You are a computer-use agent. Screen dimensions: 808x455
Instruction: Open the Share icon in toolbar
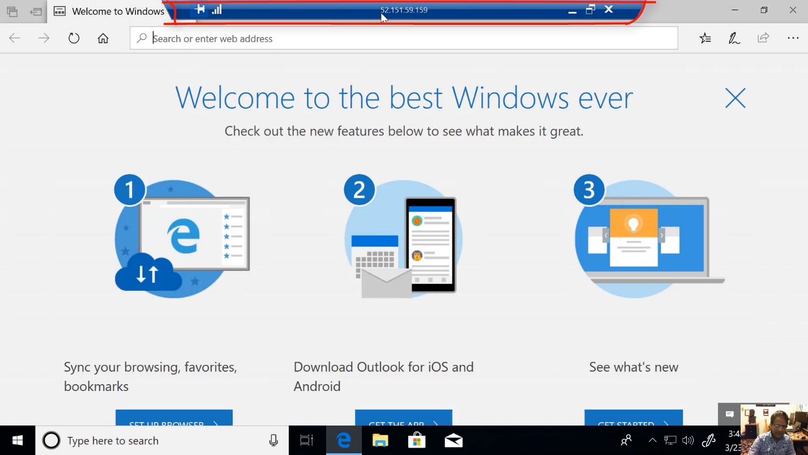coord(763,39)
